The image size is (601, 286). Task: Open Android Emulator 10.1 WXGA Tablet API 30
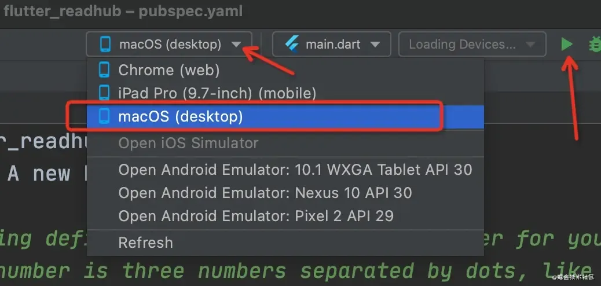(x=295, y=170)
